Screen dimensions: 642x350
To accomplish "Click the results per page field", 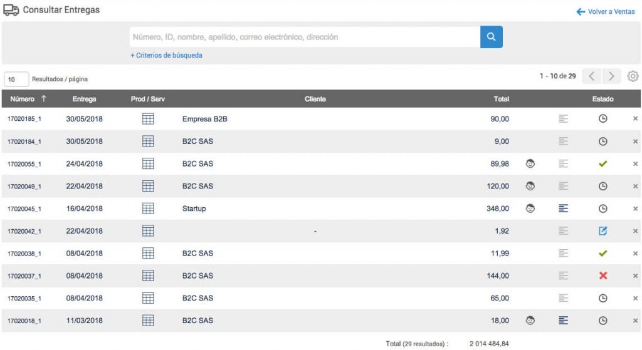I will coord(16,80).
